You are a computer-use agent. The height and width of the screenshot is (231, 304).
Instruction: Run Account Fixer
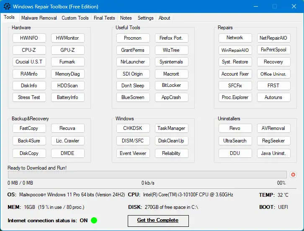pos(235,74)
